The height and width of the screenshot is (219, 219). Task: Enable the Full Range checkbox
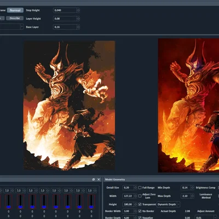140,188
